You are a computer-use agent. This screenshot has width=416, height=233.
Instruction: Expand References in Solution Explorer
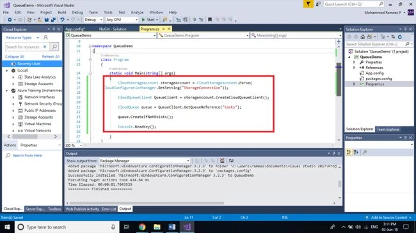[x=354, y=68]
